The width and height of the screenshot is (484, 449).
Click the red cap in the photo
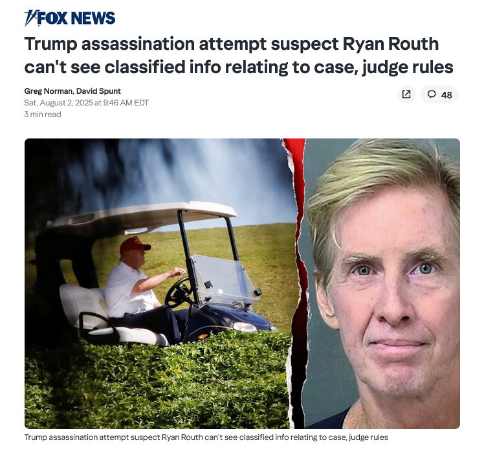pyautogui.click(x=135, y=245)
